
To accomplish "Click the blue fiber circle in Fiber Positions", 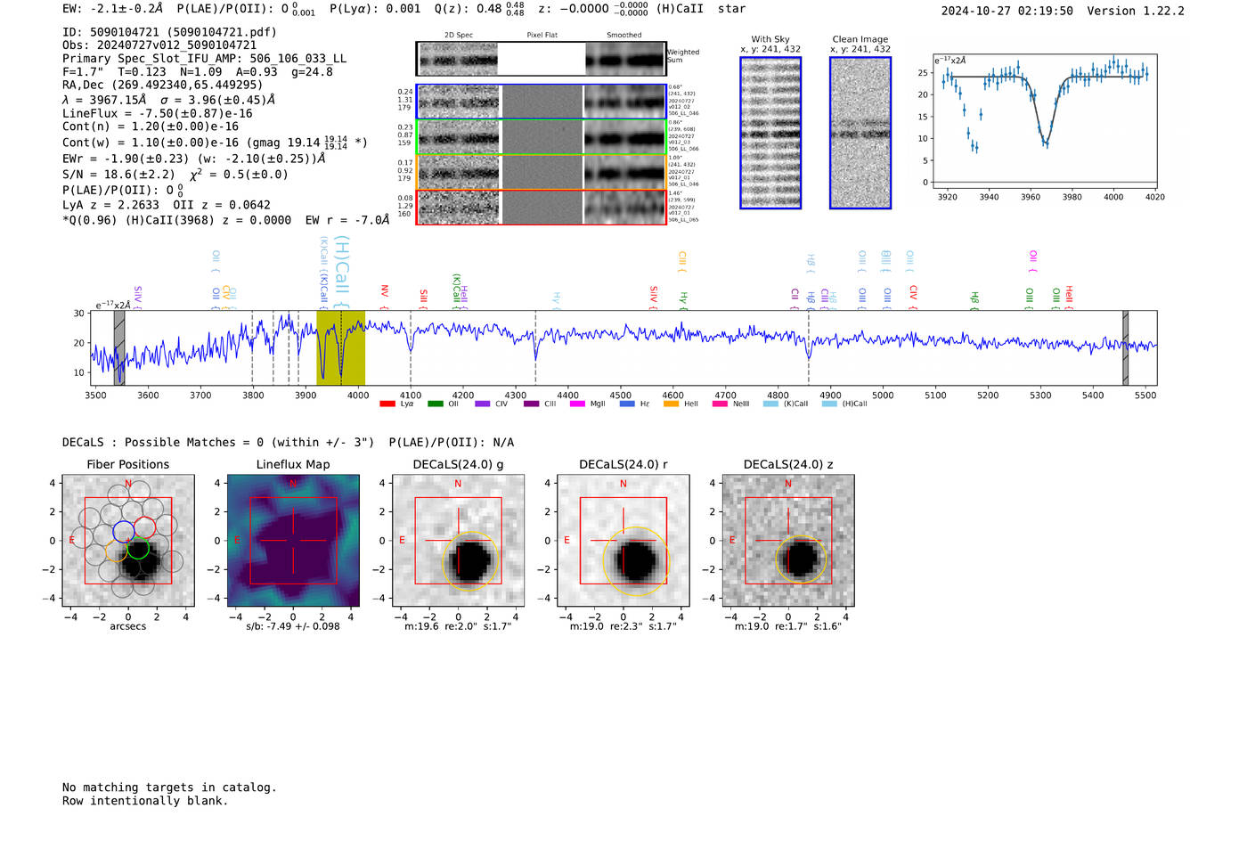I will pos(124,532).
